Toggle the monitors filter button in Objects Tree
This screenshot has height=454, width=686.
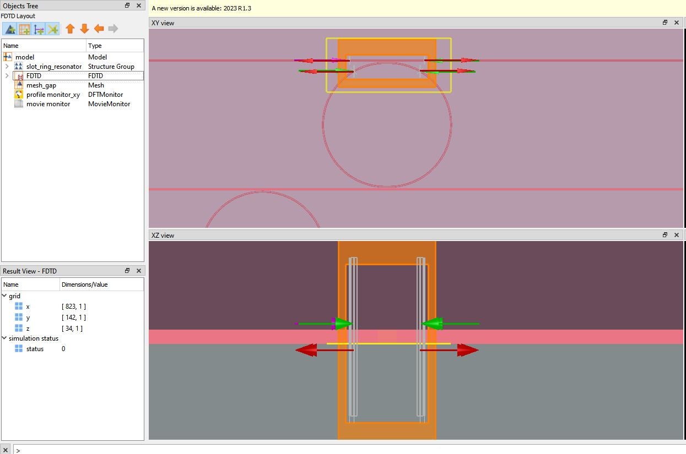pyautogui.click(x=53, y=29)
